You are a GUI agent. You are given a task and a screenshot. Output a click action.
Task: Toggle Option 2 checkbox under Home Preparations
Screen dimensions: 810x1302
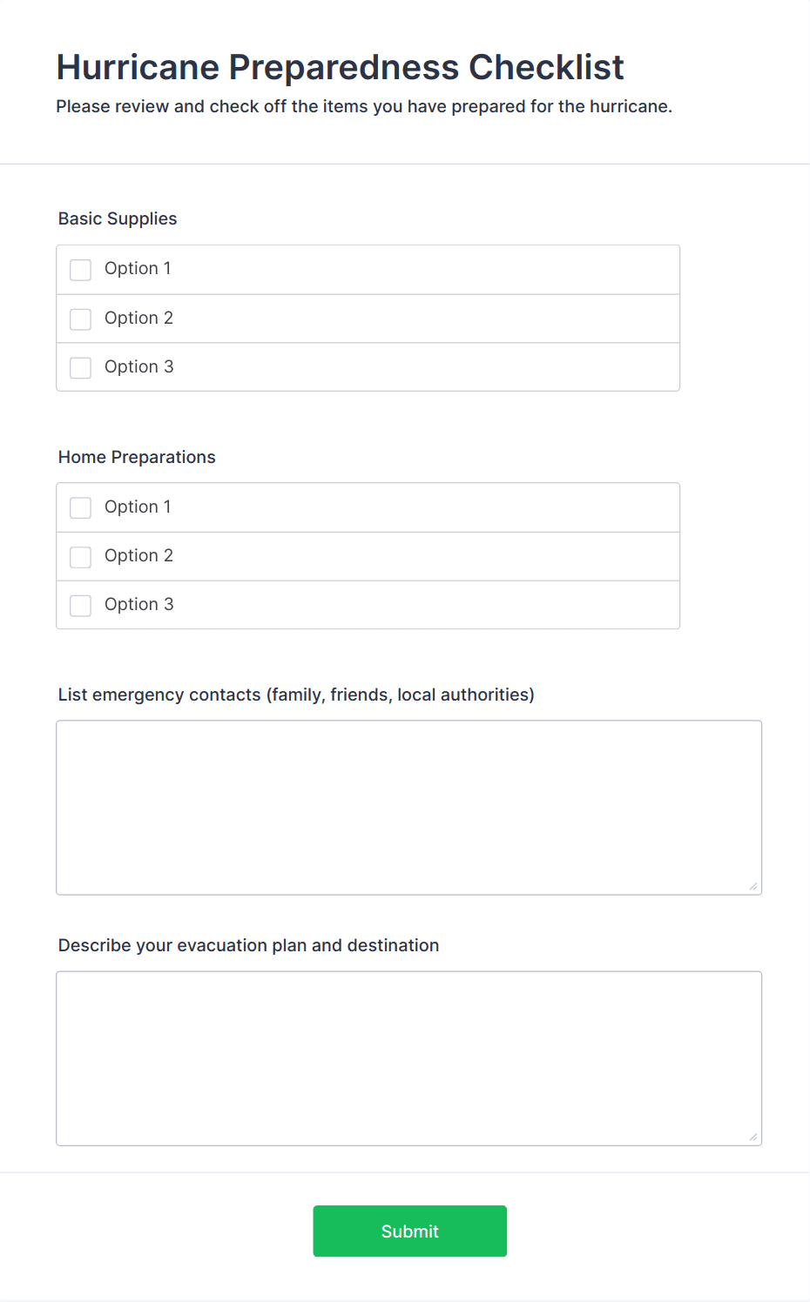[x=81, y=557]
